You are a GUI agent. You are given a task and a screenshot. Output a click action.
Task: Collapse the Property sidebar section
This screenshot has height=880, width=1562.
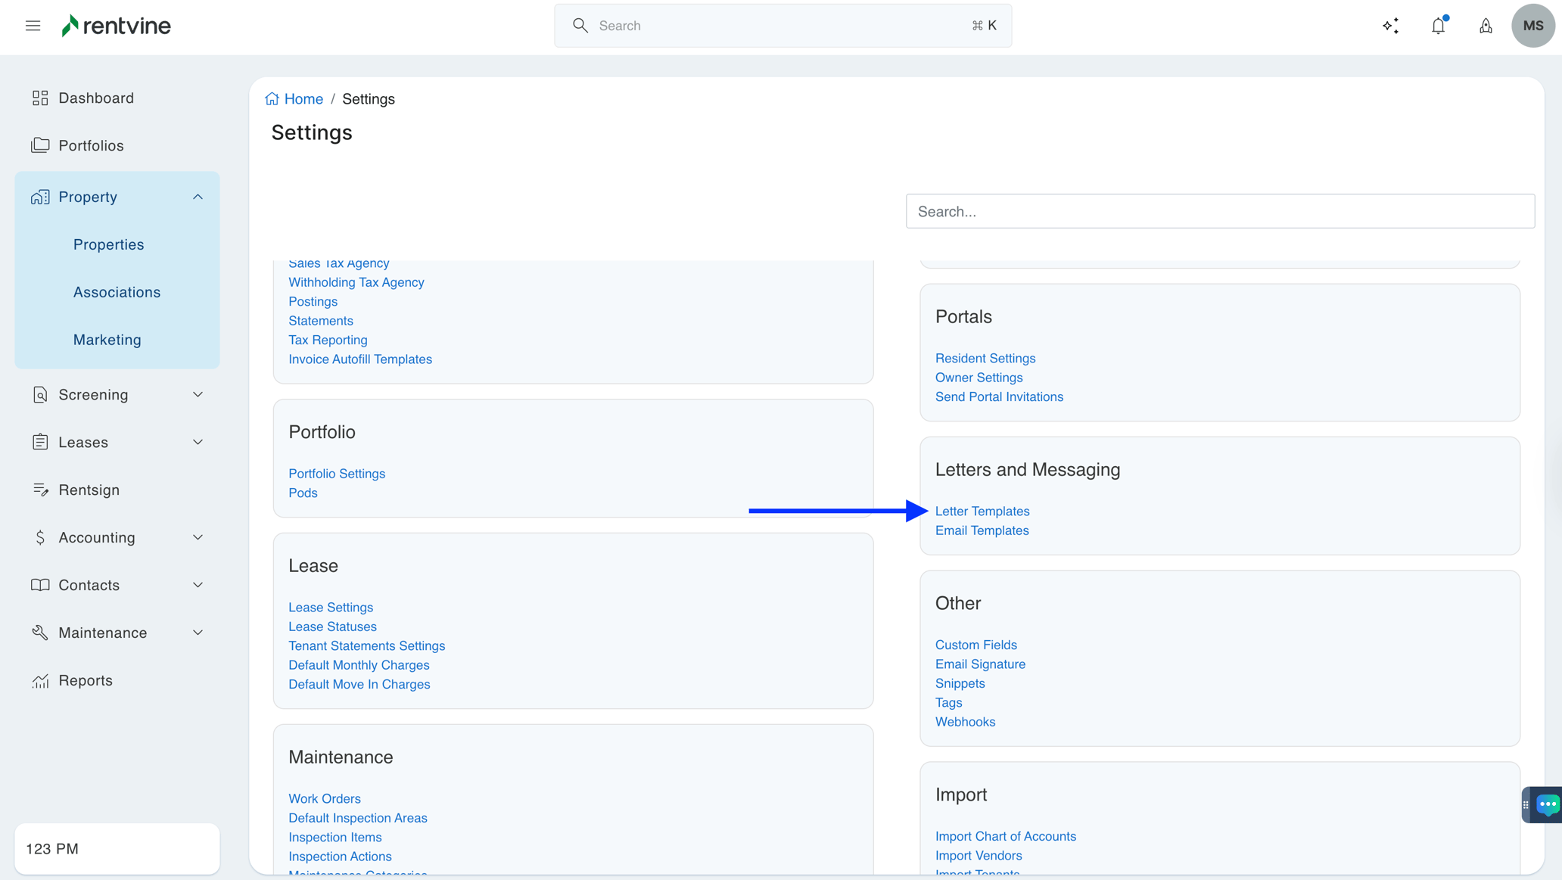coord(198,197)
